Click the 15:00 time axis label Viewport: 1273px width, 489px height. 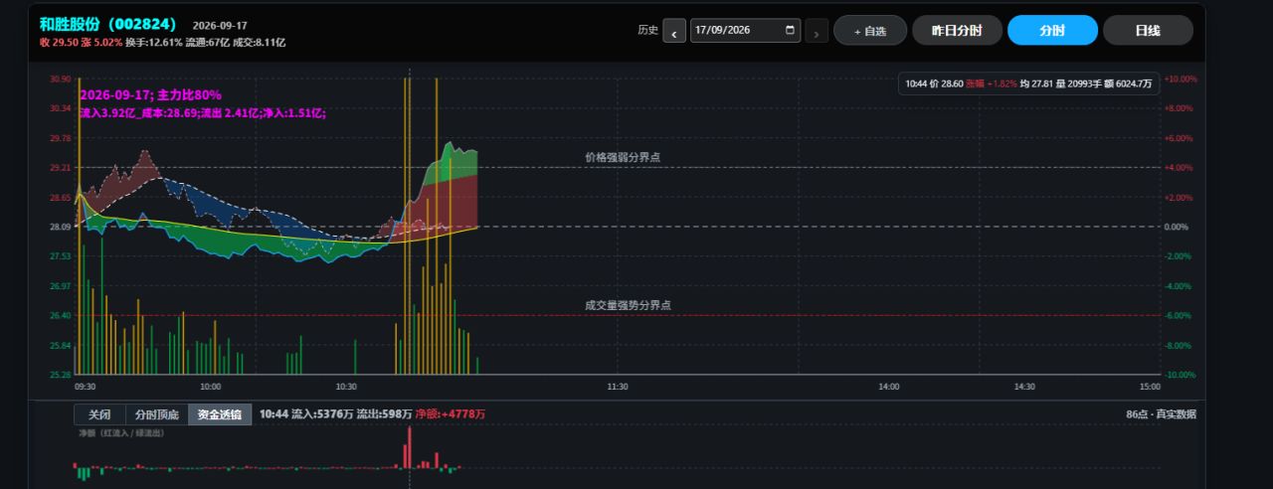point(1150,387)
